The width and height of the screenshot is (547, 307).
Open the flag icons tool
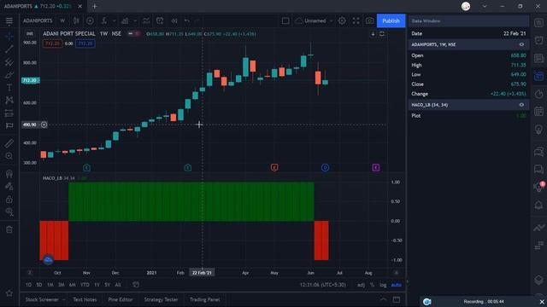(9, 125)
